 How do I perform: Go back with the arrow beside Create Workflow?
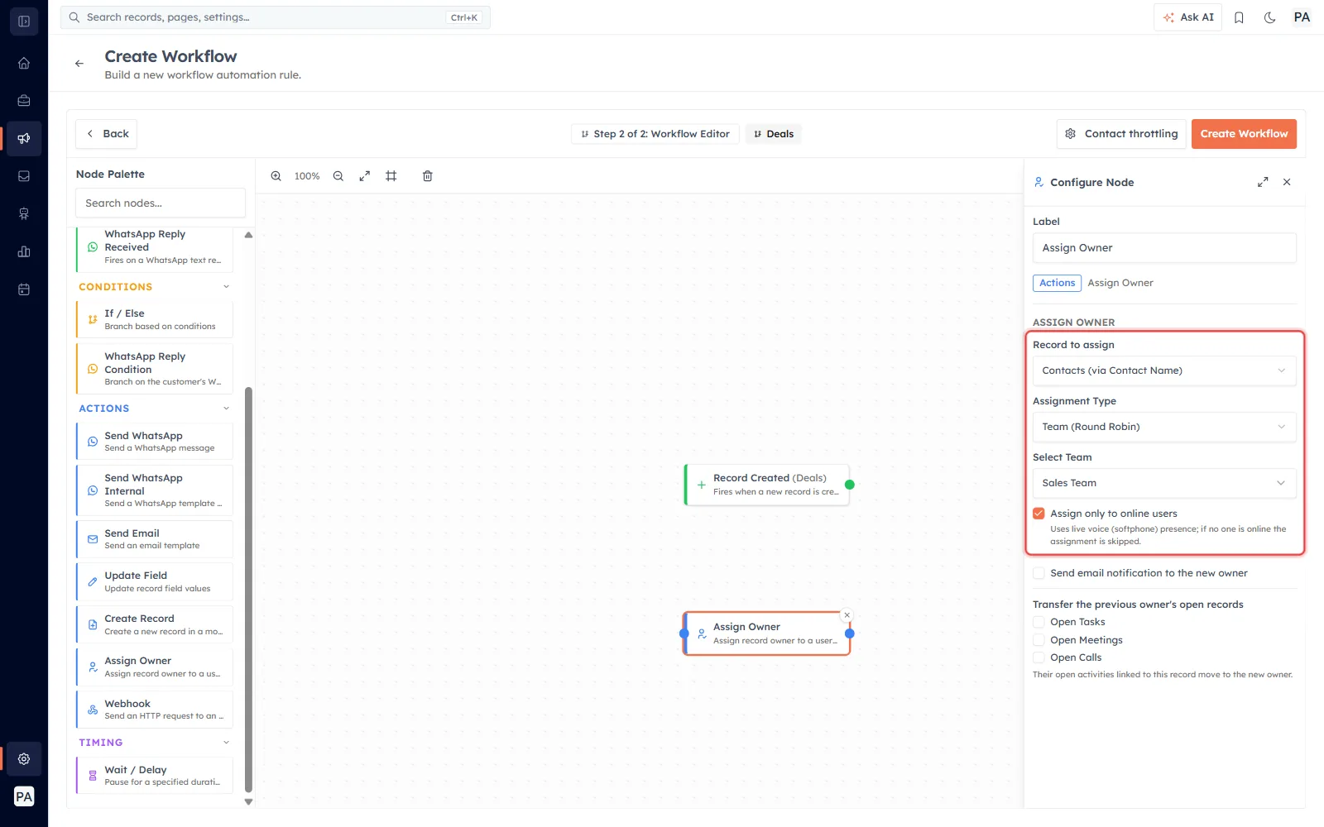click(79, 64)
